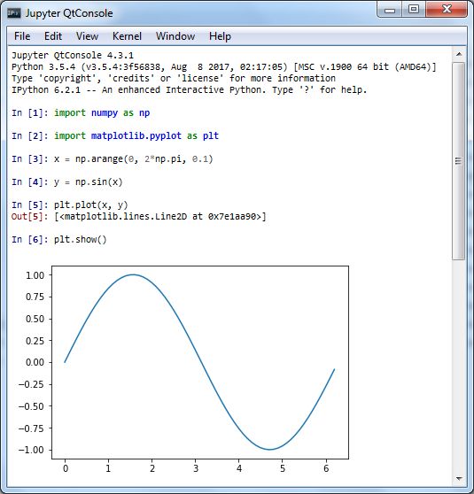This screenshot has height=494, width=474.
Task: Click the 0.50 y-axis label on plot
Action: coord(35,319)
